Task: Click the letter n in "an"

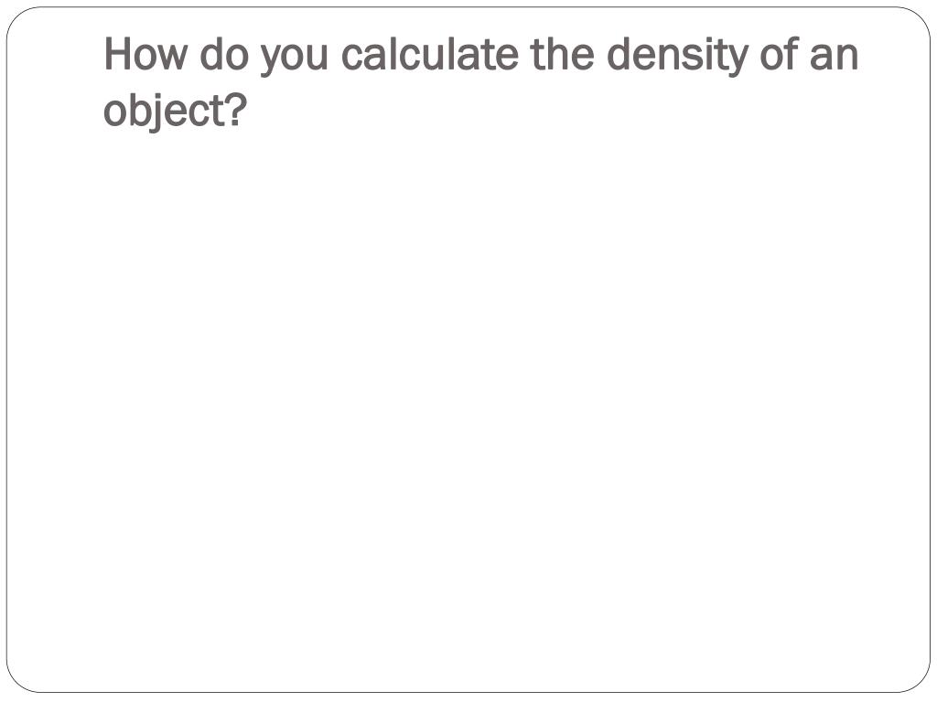Action: click(846, 57)
